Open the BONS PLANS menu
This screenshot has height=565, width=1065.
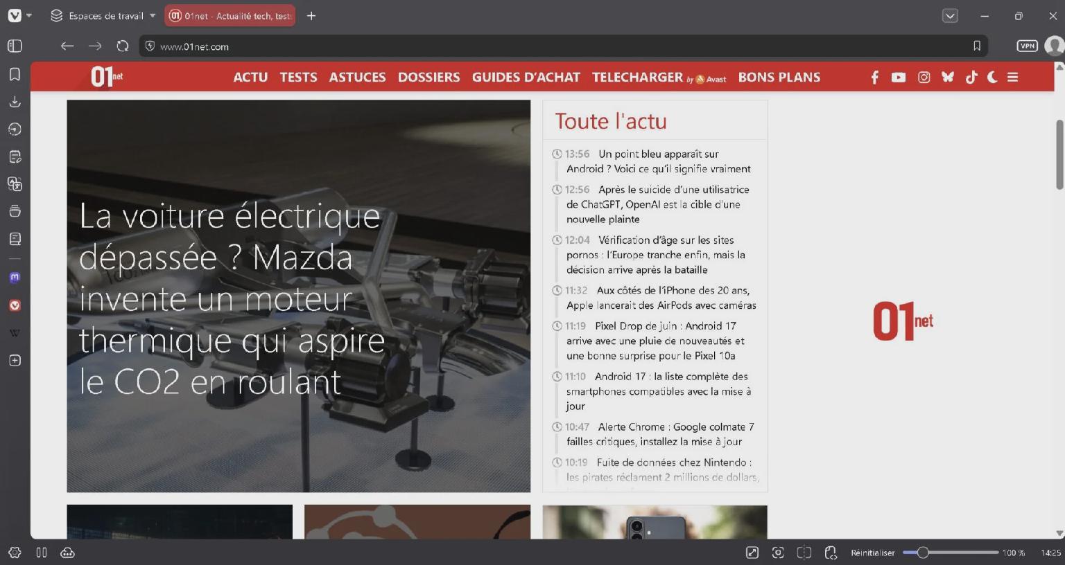pos(779,78)
